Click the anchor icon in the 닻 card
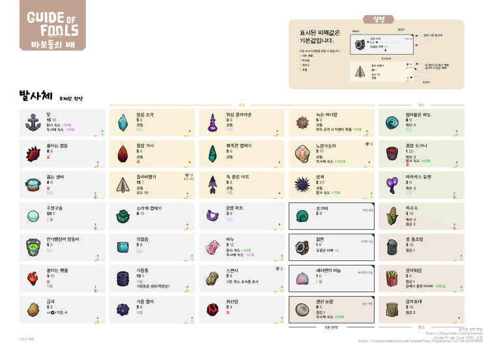Image resolution: width=484 pixels, height=343 pixels. [x=33, y=122]
